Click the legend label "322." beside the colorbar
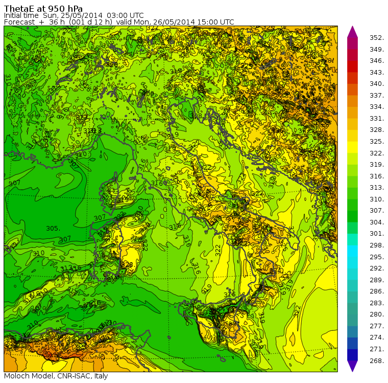The width and height of the screenshot is (388, 383). click(377, 153)
